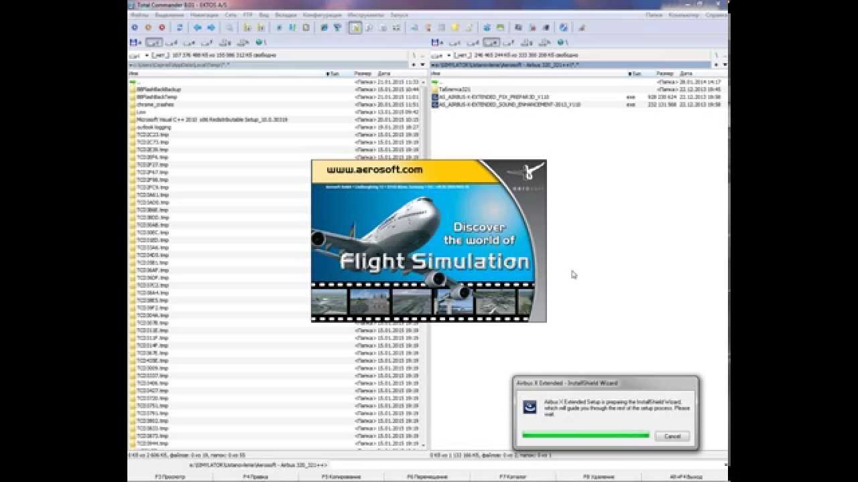Go forward with the right arrow icon
The width and height of the screenshot is (858, 482).
(211, 27)
